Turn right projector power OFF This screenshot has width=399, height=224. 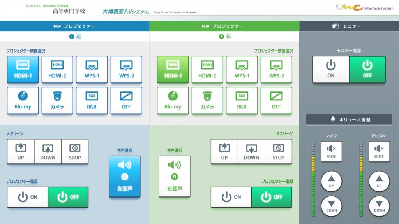click(x=272, y=197)
